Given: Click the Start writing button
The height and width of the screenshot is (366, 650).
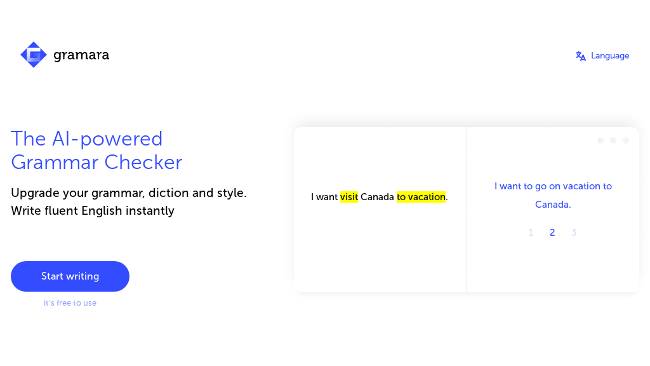Looking at the screenshot, I should tap(70, 276).
